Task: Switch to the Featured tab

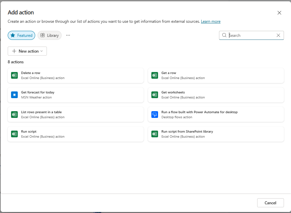Action: (21, 35)
